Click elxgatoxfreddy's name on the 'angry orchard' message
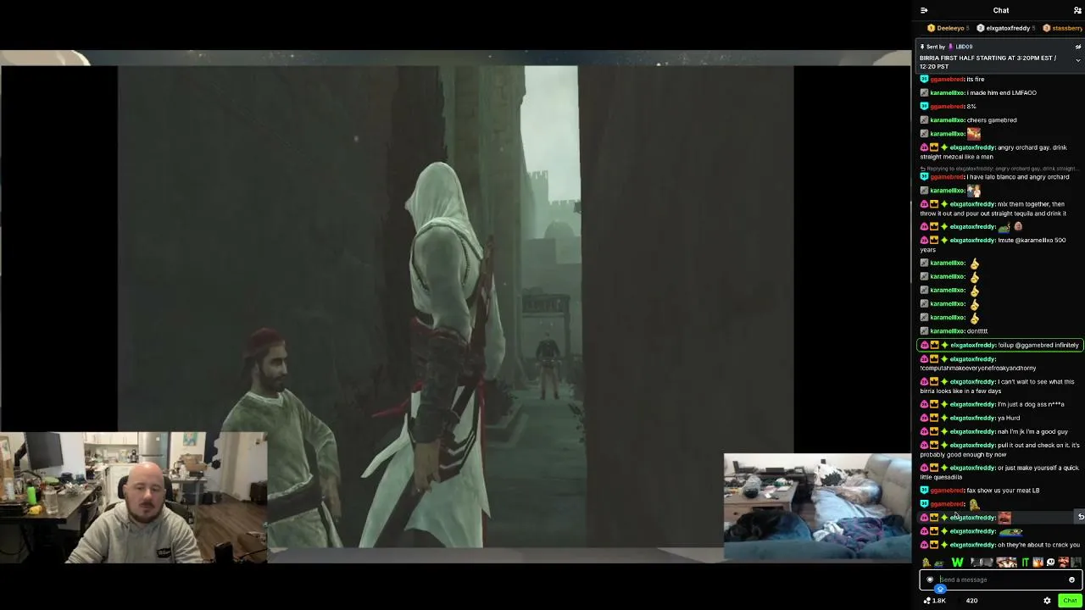The height and width of the screenshot is (610, 1085). tap(972, 147)
